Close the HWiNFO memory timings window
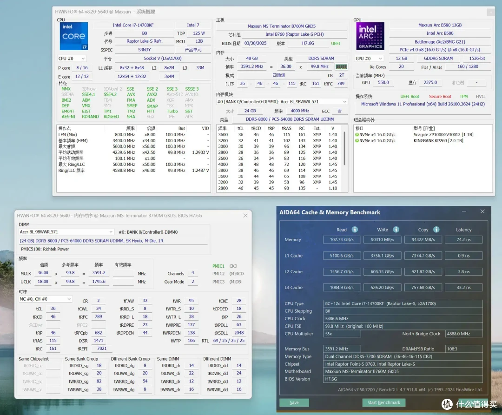Image resolution: width=502 pixels, height=415 pixels. 245,216
